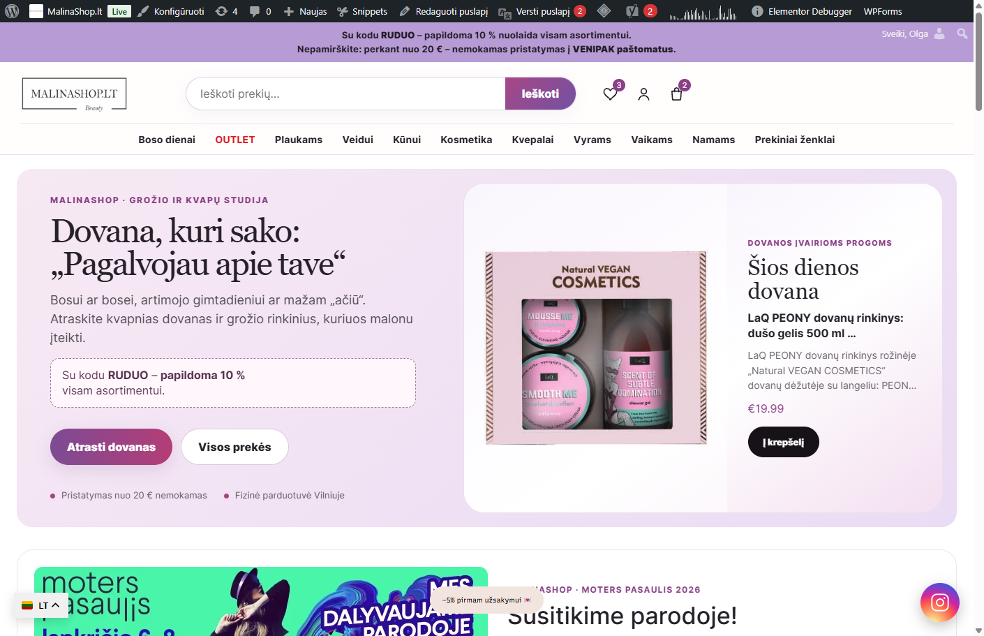The height and width of the screenshot is (636, 984).
Task: Click the Atrasti dovanas button
Action: (x=111, y=447)
